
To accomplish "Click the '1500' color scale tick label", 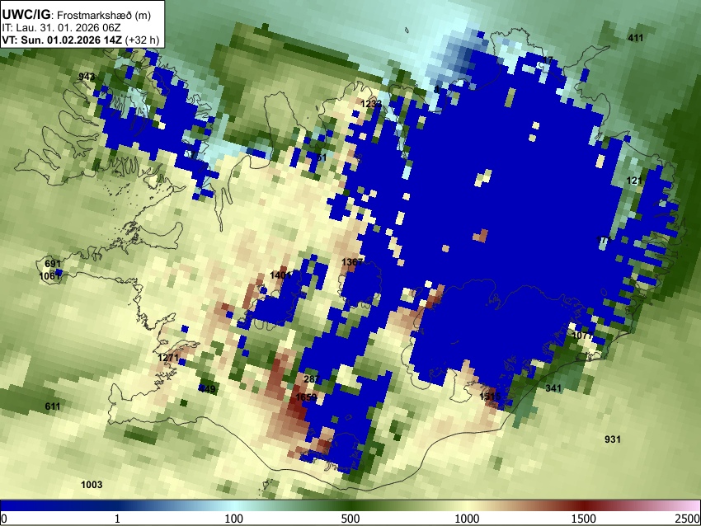I will point(584,519).
